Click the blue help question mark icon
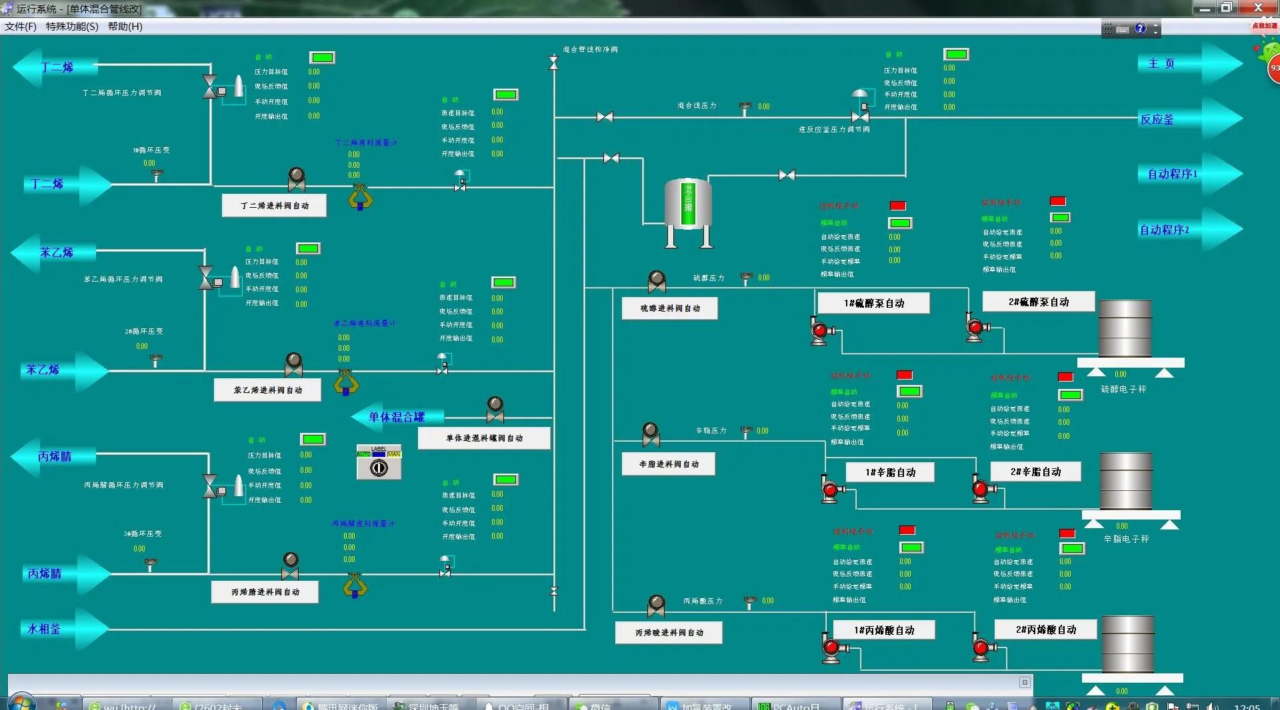 tap(1140, 29)
